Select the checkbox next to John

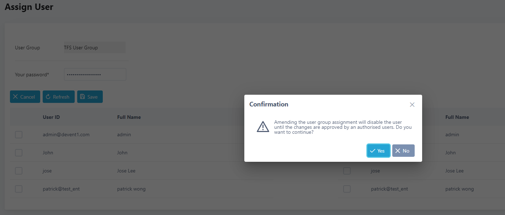[x=19, y=153]
